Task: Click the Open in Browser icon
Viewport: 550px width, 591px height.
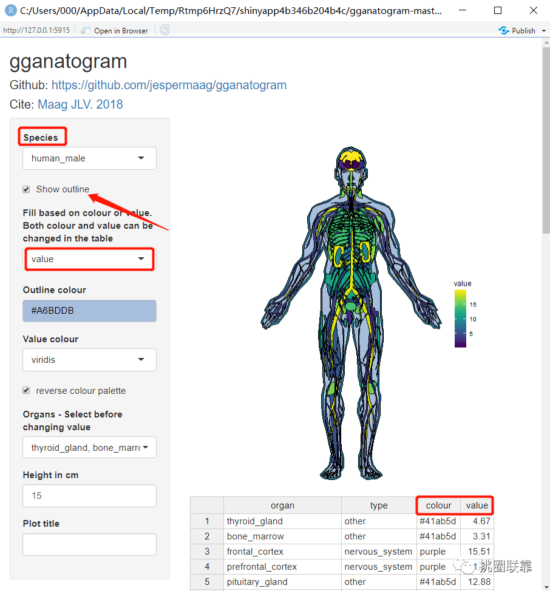Action: click(x=86, y=30)
